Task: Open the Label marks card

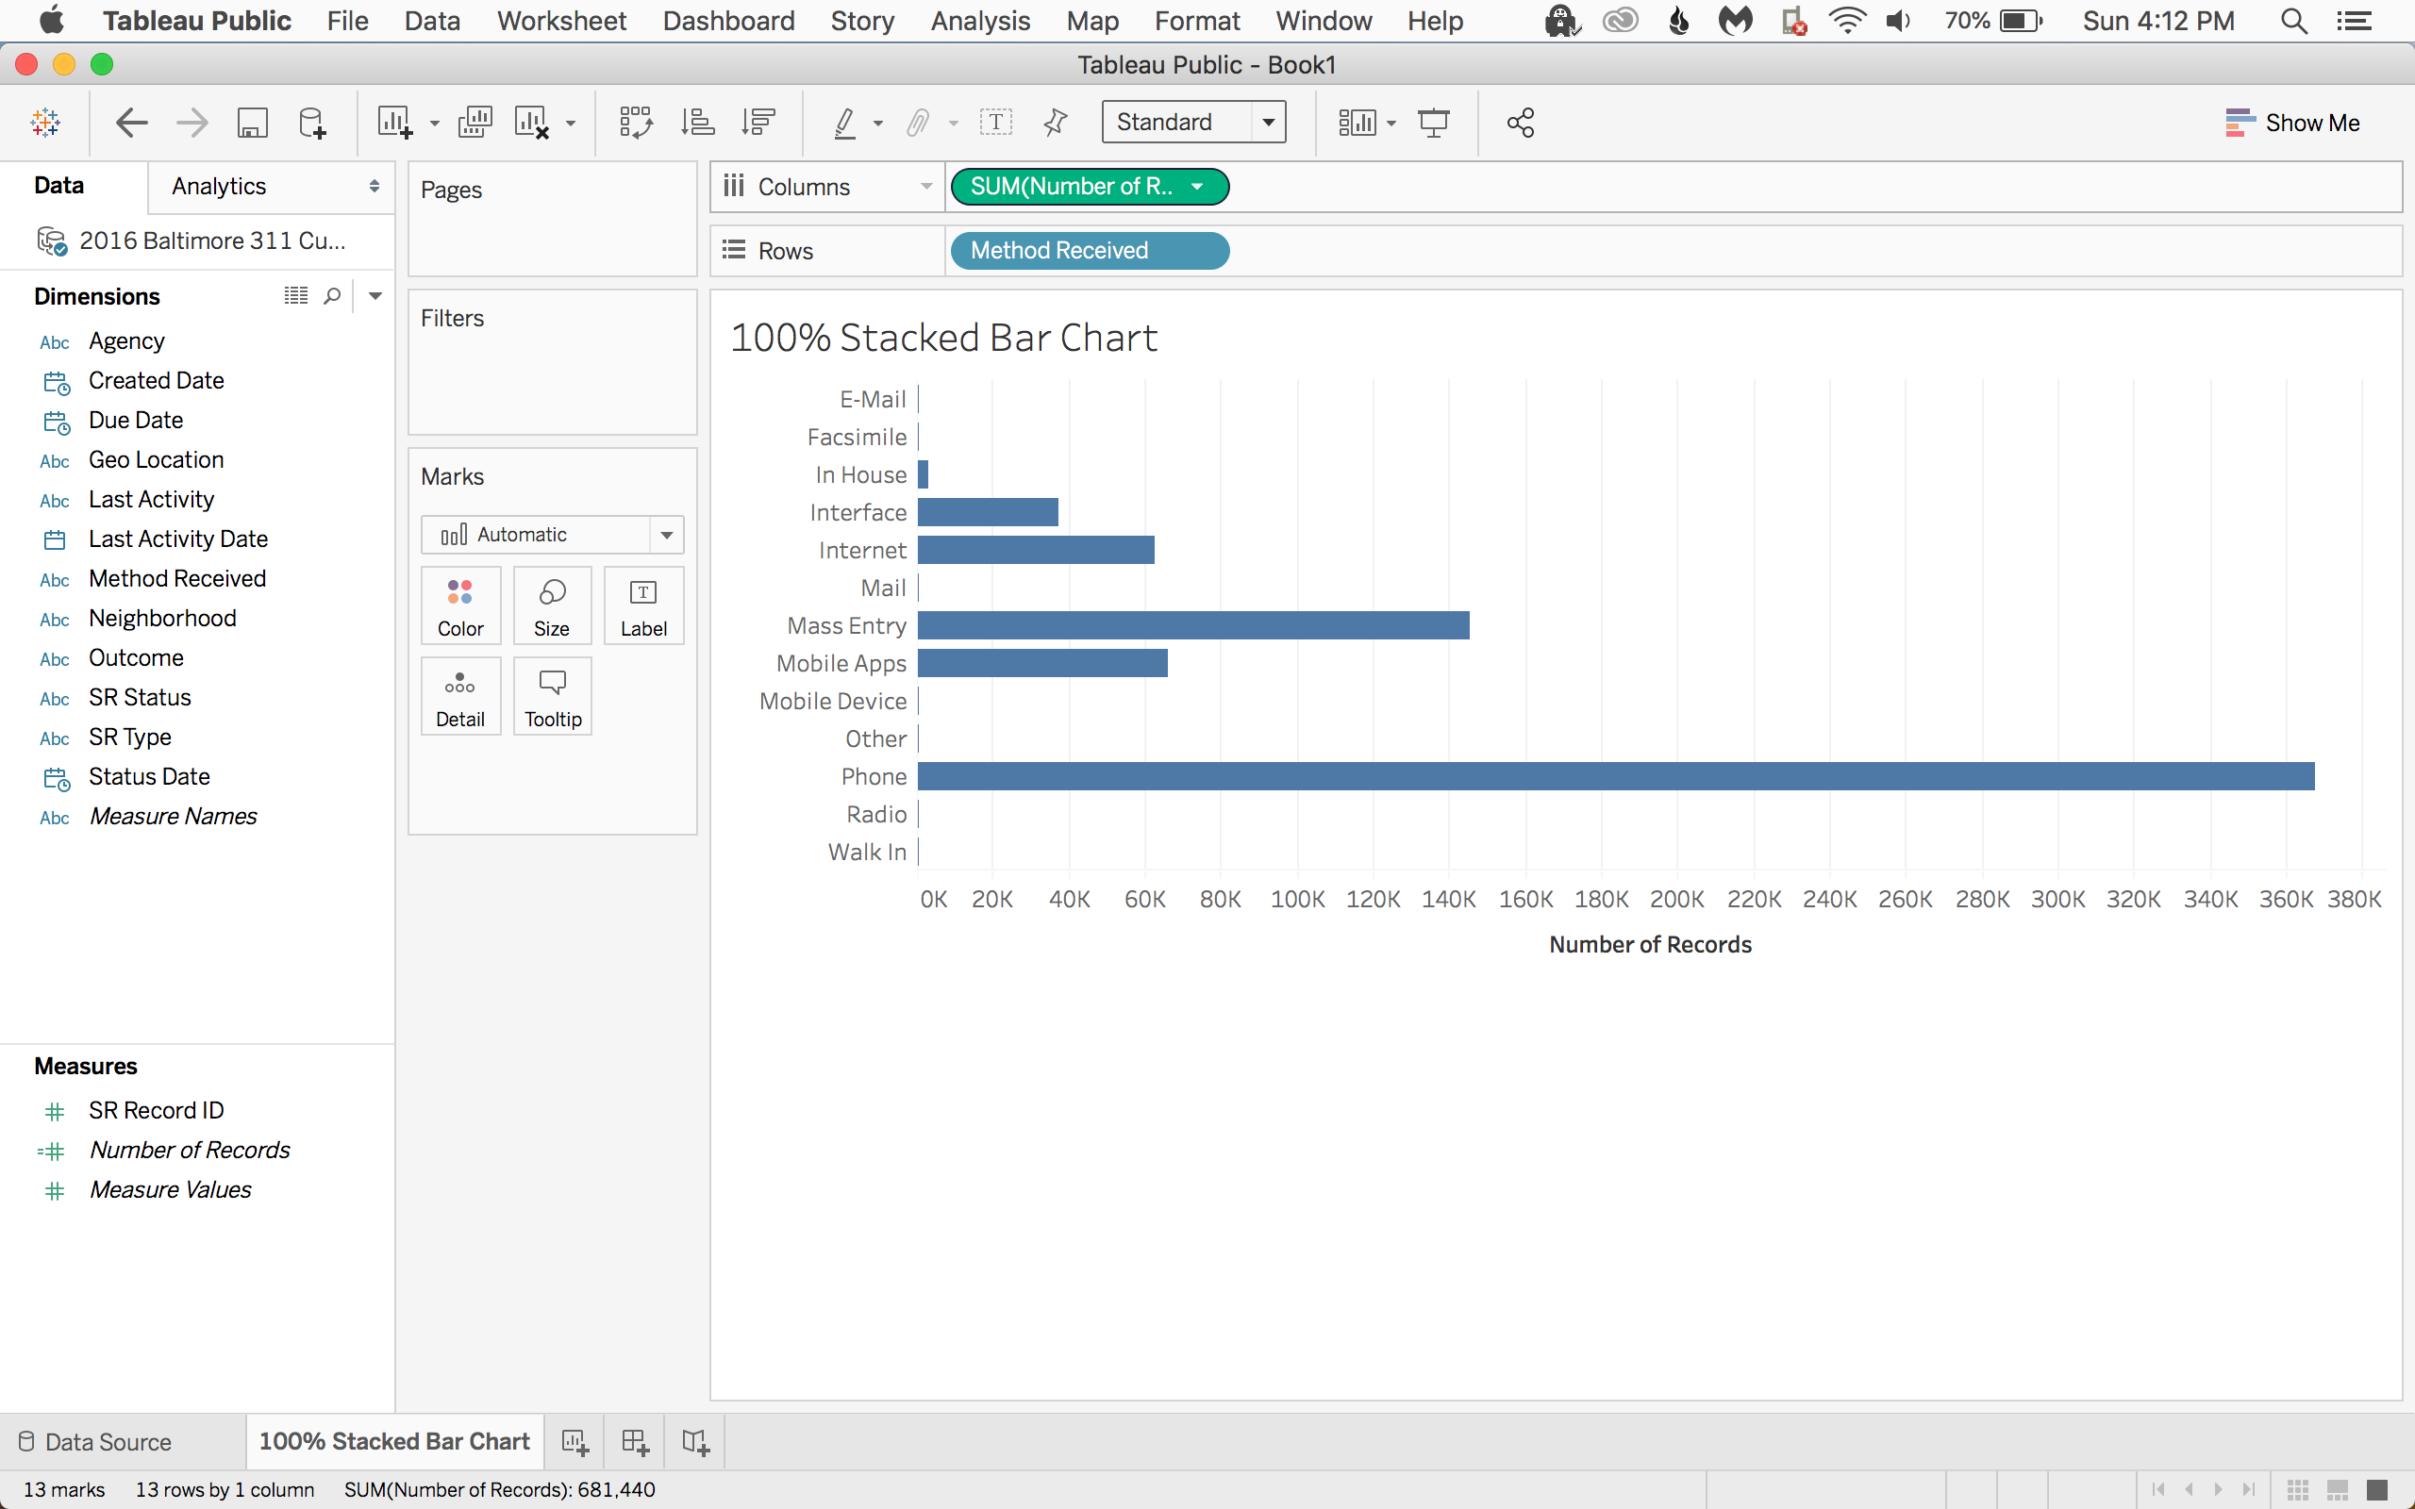Action: (x=643, y=605)
